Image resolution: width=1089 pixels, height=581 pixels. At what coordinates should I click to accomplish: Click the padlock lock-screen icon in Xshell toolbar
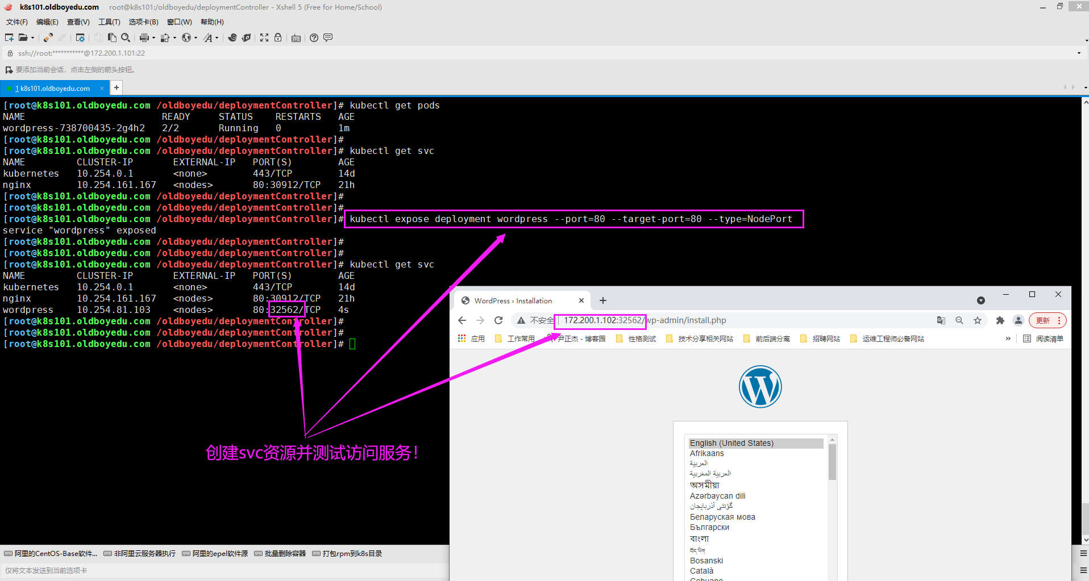point(278,37)
